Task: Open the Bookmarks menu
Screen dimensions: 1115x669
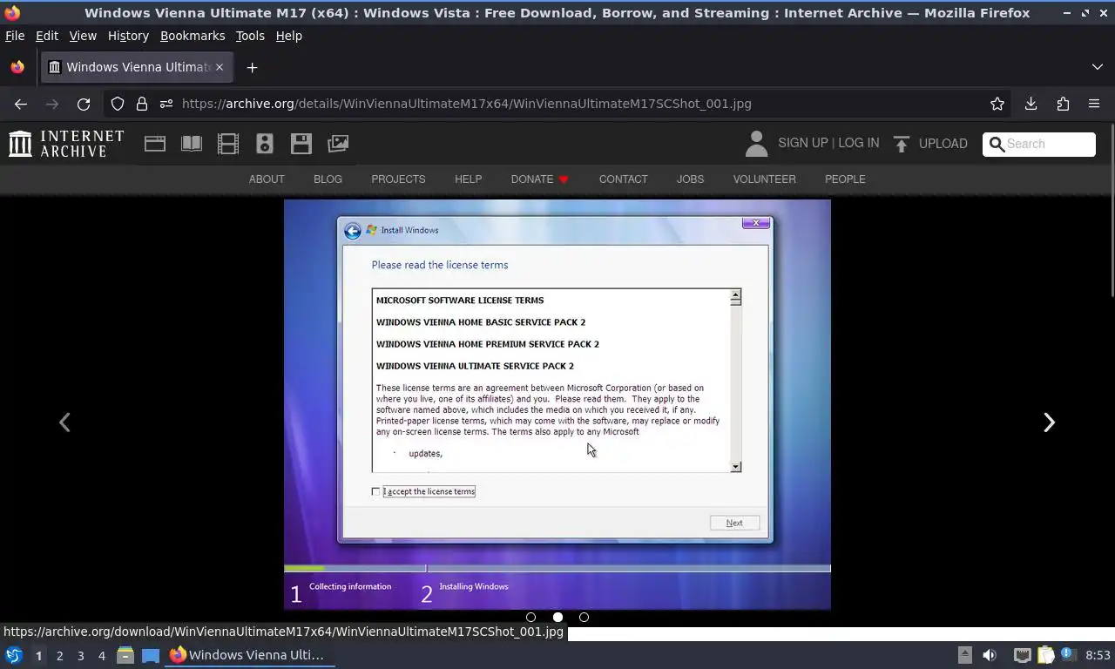Action: click(x=193, y=36)
